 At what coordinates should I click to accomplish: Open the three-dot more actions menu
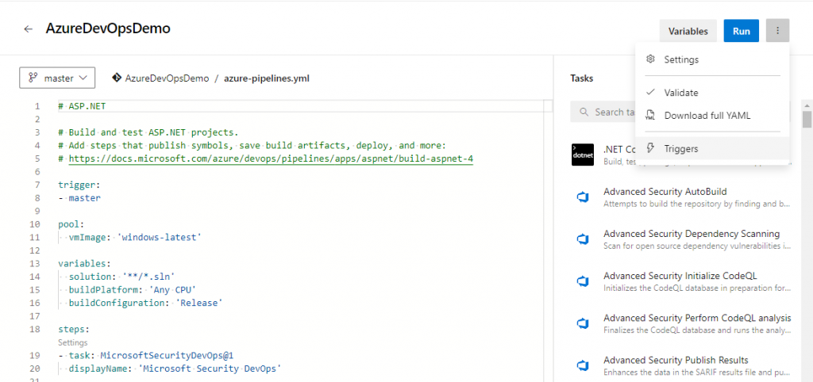coord(777,31)
